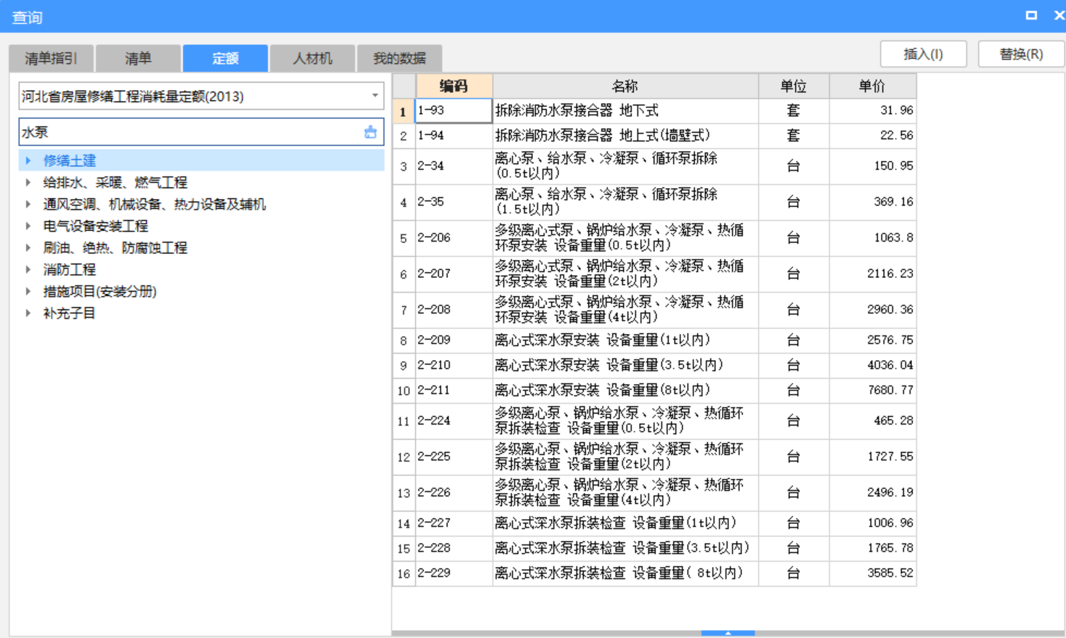The height and width of the screenshot is (638, 1066).
Task: Click code cell 1-93
Action: (454, 110)
